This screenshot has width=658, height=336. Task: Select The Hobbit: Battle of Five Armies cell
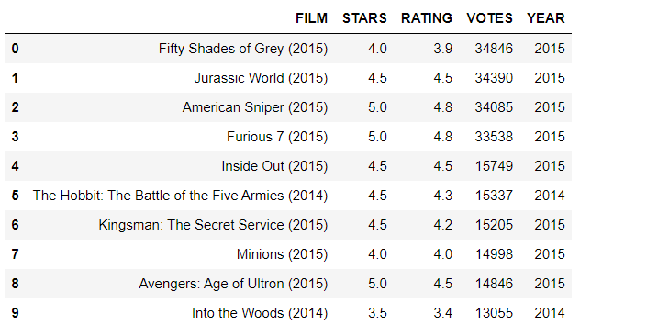point(180,196)
